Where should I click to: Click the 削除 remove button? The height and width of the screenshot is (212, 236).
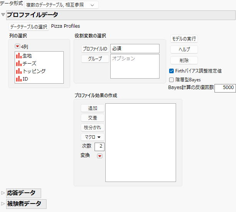(184, 61)
